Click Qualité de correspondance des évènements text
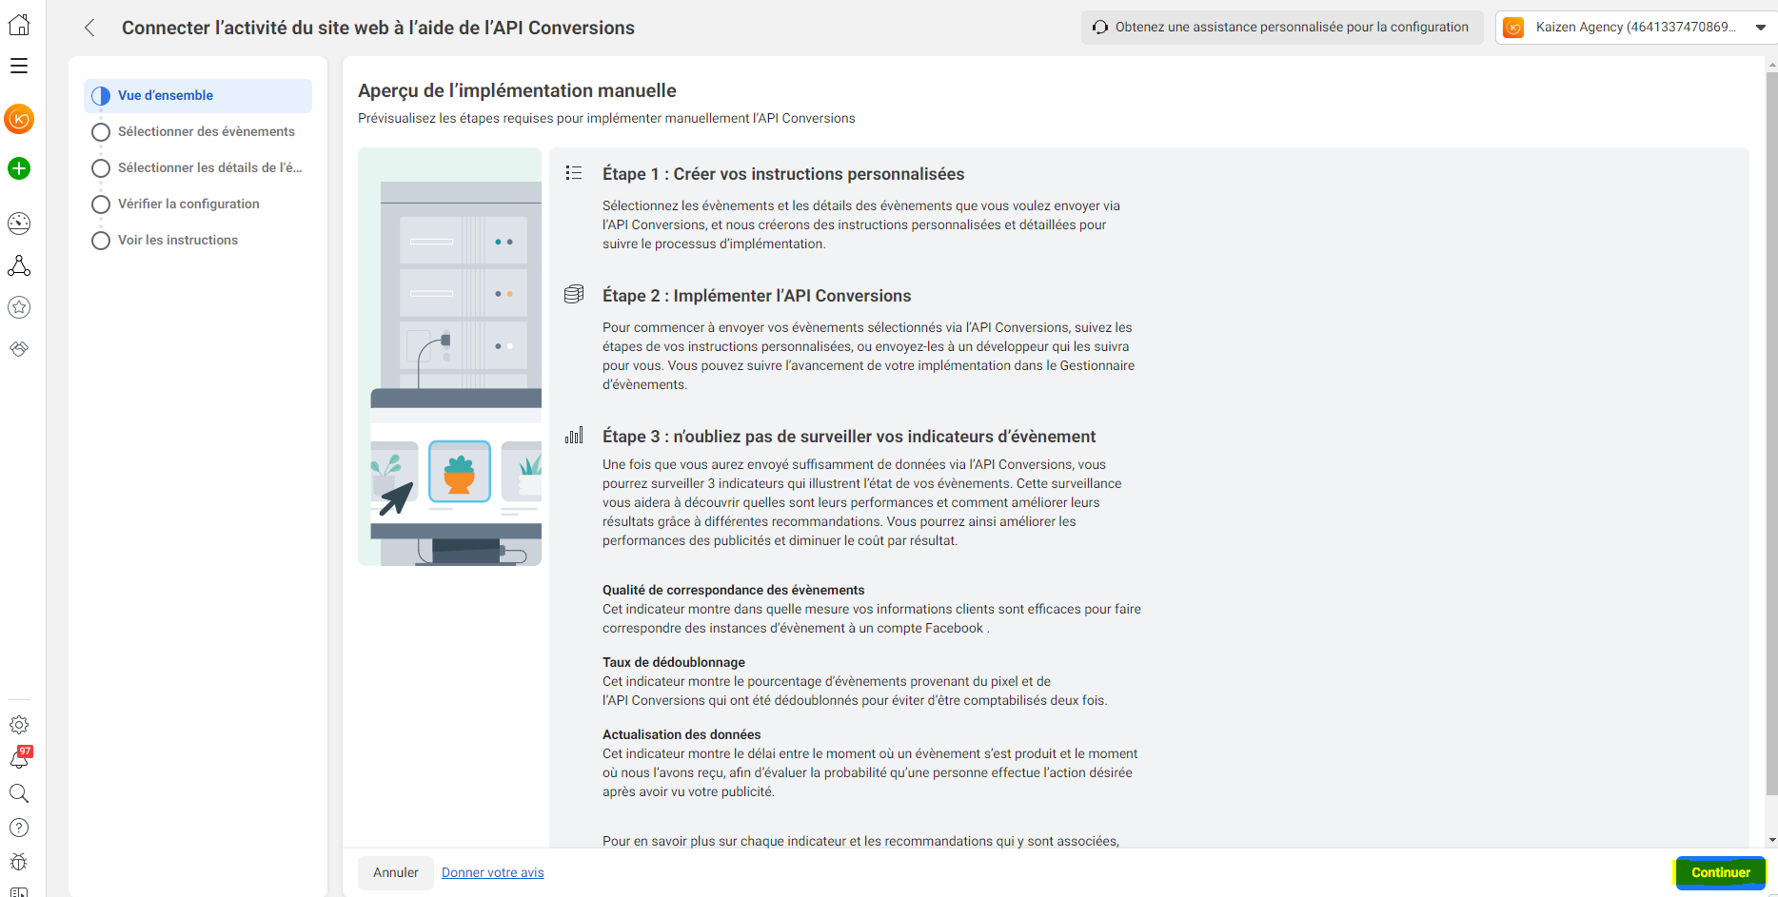1778x897 pixels. click(x=734, y=590)
